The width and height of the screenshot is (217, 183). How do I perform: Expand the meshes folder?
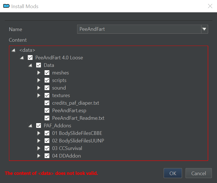pyautogui.click(x=39, y=73)
